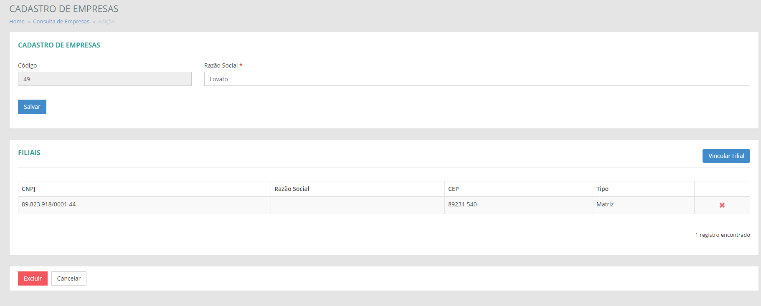Click the CEP cell 89231-540
The image size is (761, 306).
coord(462,204)
